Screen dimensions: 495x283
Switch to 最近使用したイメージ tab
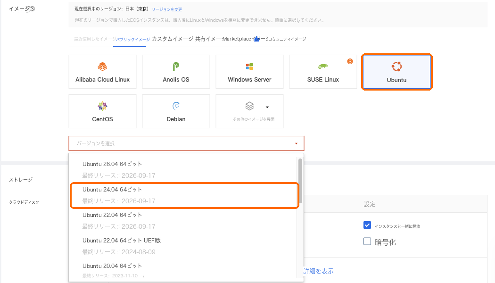pyautogui.click(x=94, y=39)
